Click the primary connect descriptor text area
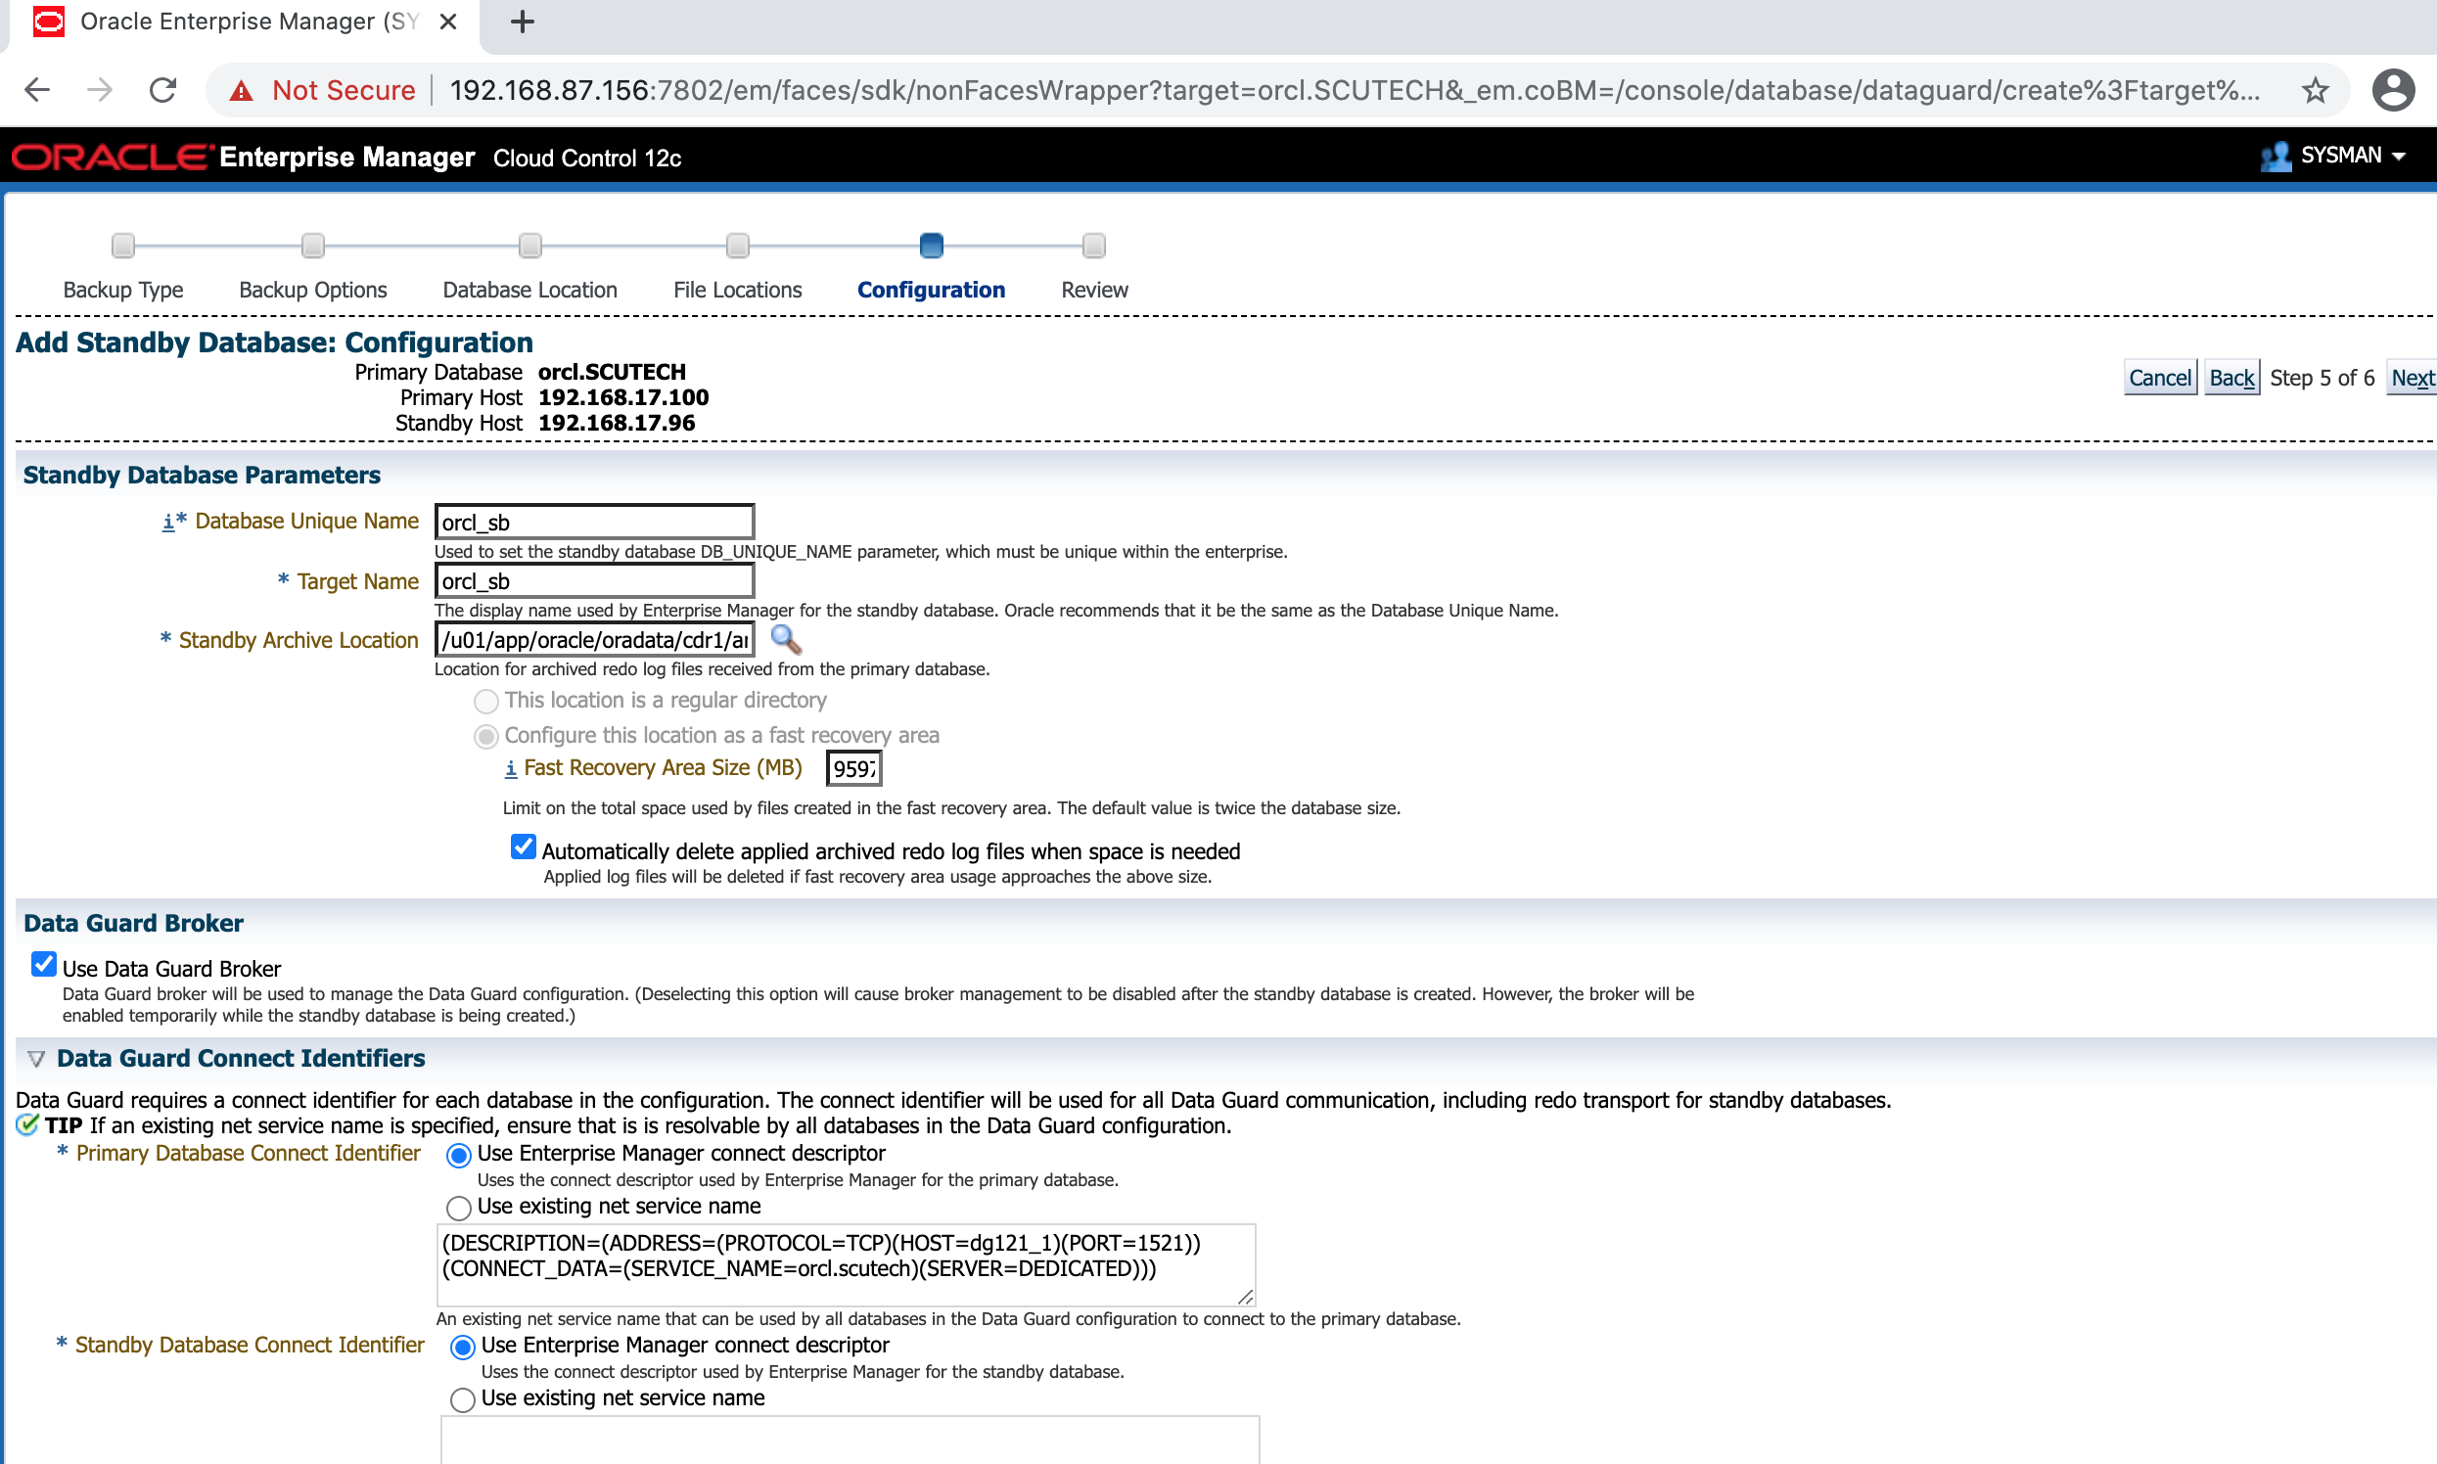Image resolution: width=2437 pixels, height=1464 pixels. [846, 1265]
